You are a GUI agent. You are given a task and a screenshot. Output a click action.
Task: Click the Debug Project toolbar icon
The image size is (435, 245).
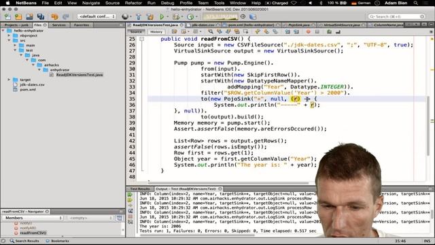176,17
